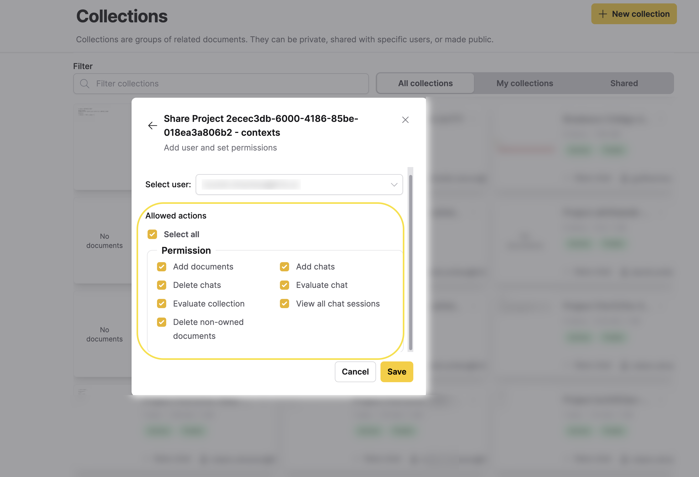
Task: Click the back arrow in share dialog
Action: [153, 126]
